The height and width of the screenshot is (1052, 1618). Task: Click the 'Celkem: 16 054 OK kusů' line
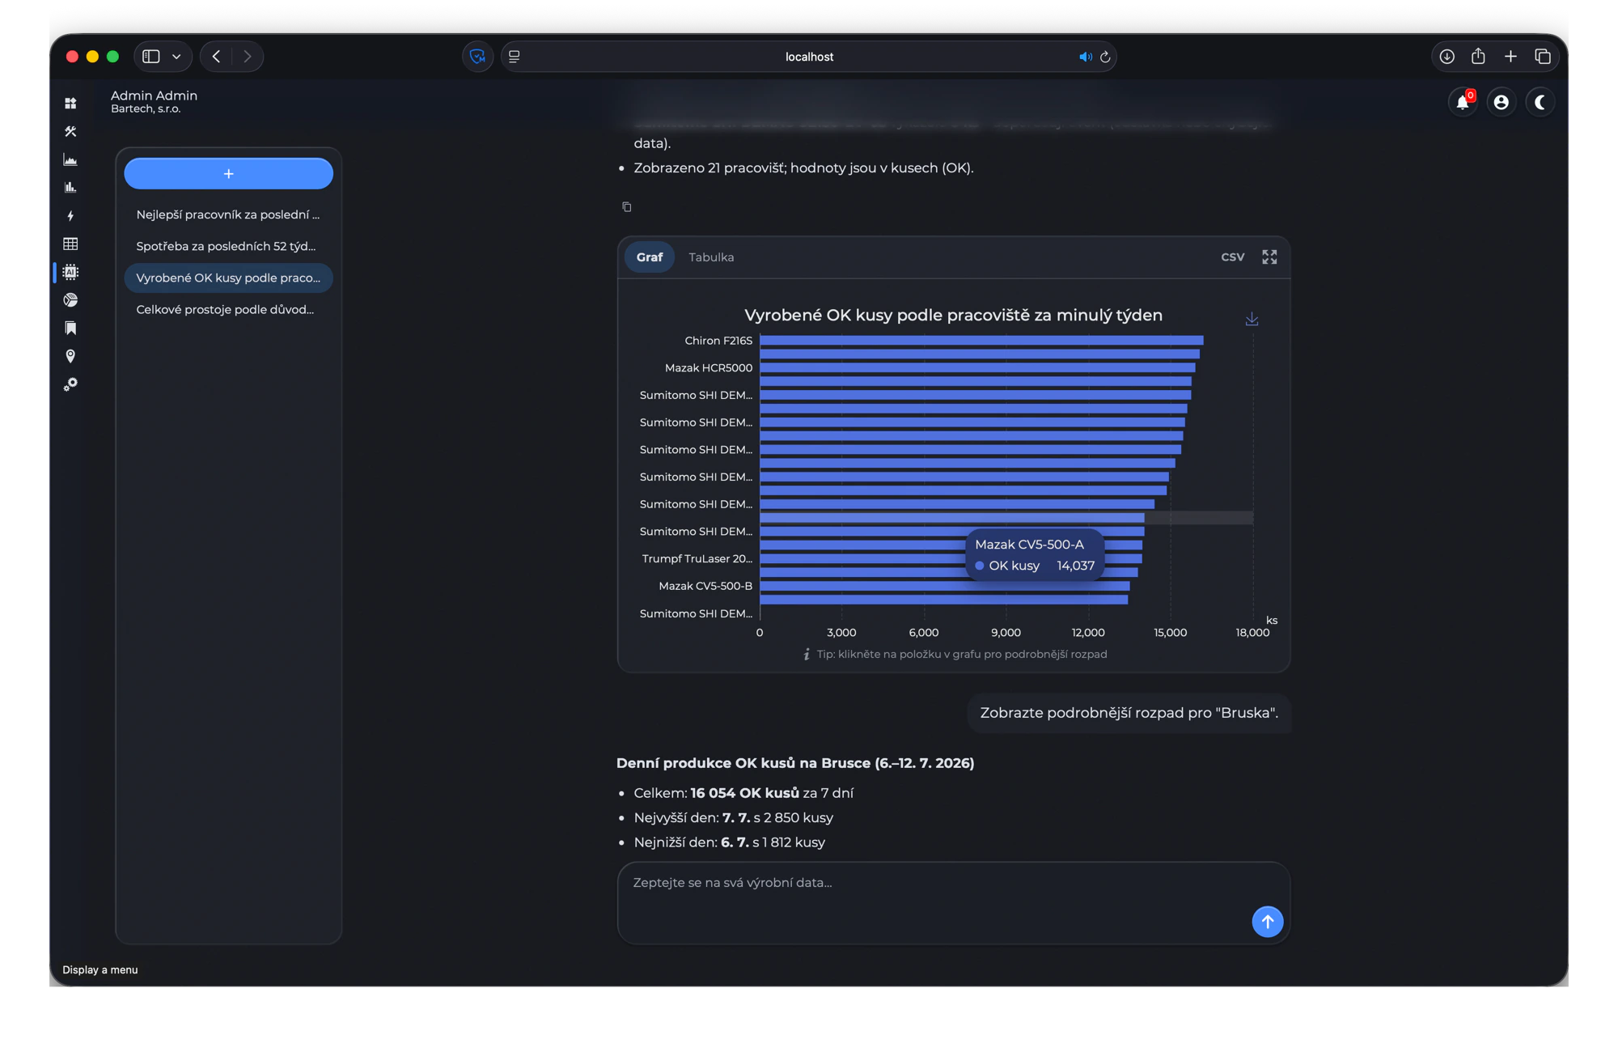click(x=743, y=793)
